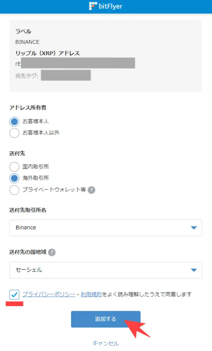Click the chevron on the Binance selector

pos(194,228)
